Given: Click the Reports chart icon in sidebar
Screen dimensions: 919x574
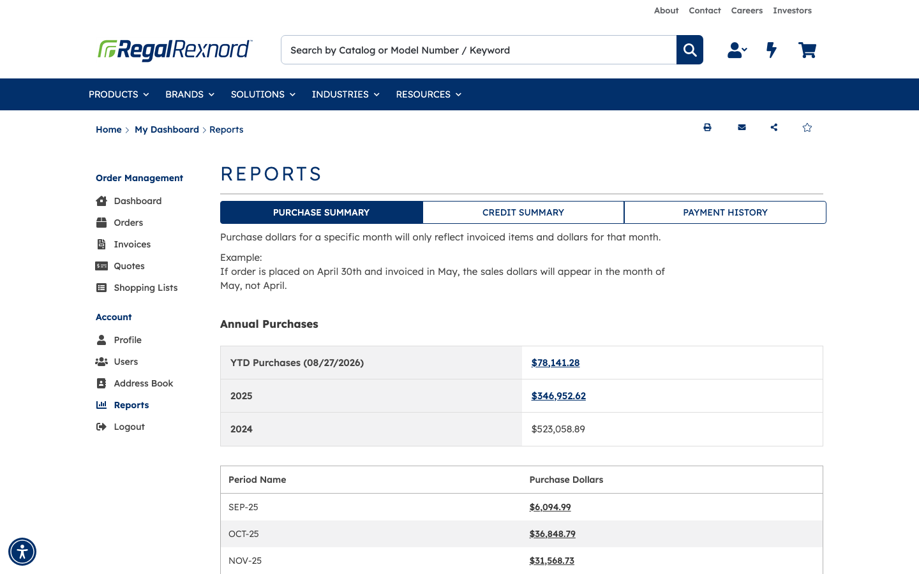Looking at the screenshot, I should pos(101,405).
